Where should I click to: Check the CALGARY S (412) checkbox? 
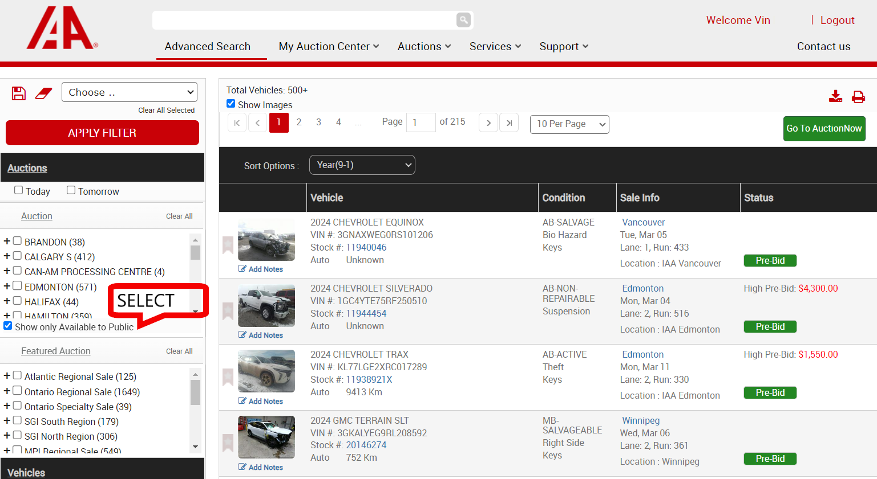(x=17, y=256)
